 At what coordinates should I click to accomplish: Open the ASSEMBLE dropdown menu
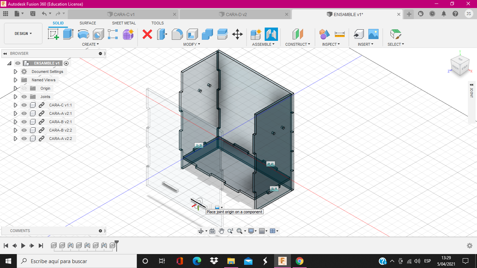click(x=263, y=44)
